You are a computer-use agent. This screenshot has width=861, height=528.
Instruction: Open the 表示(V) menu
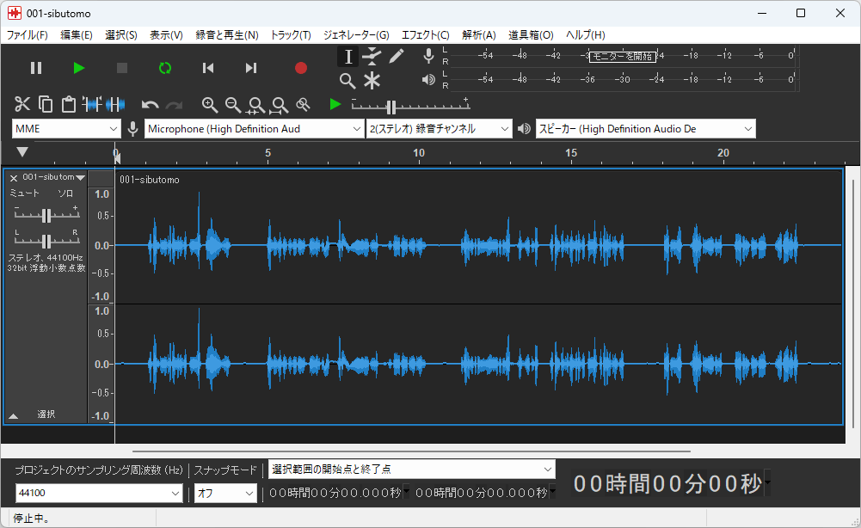click(x=166, y=35)
